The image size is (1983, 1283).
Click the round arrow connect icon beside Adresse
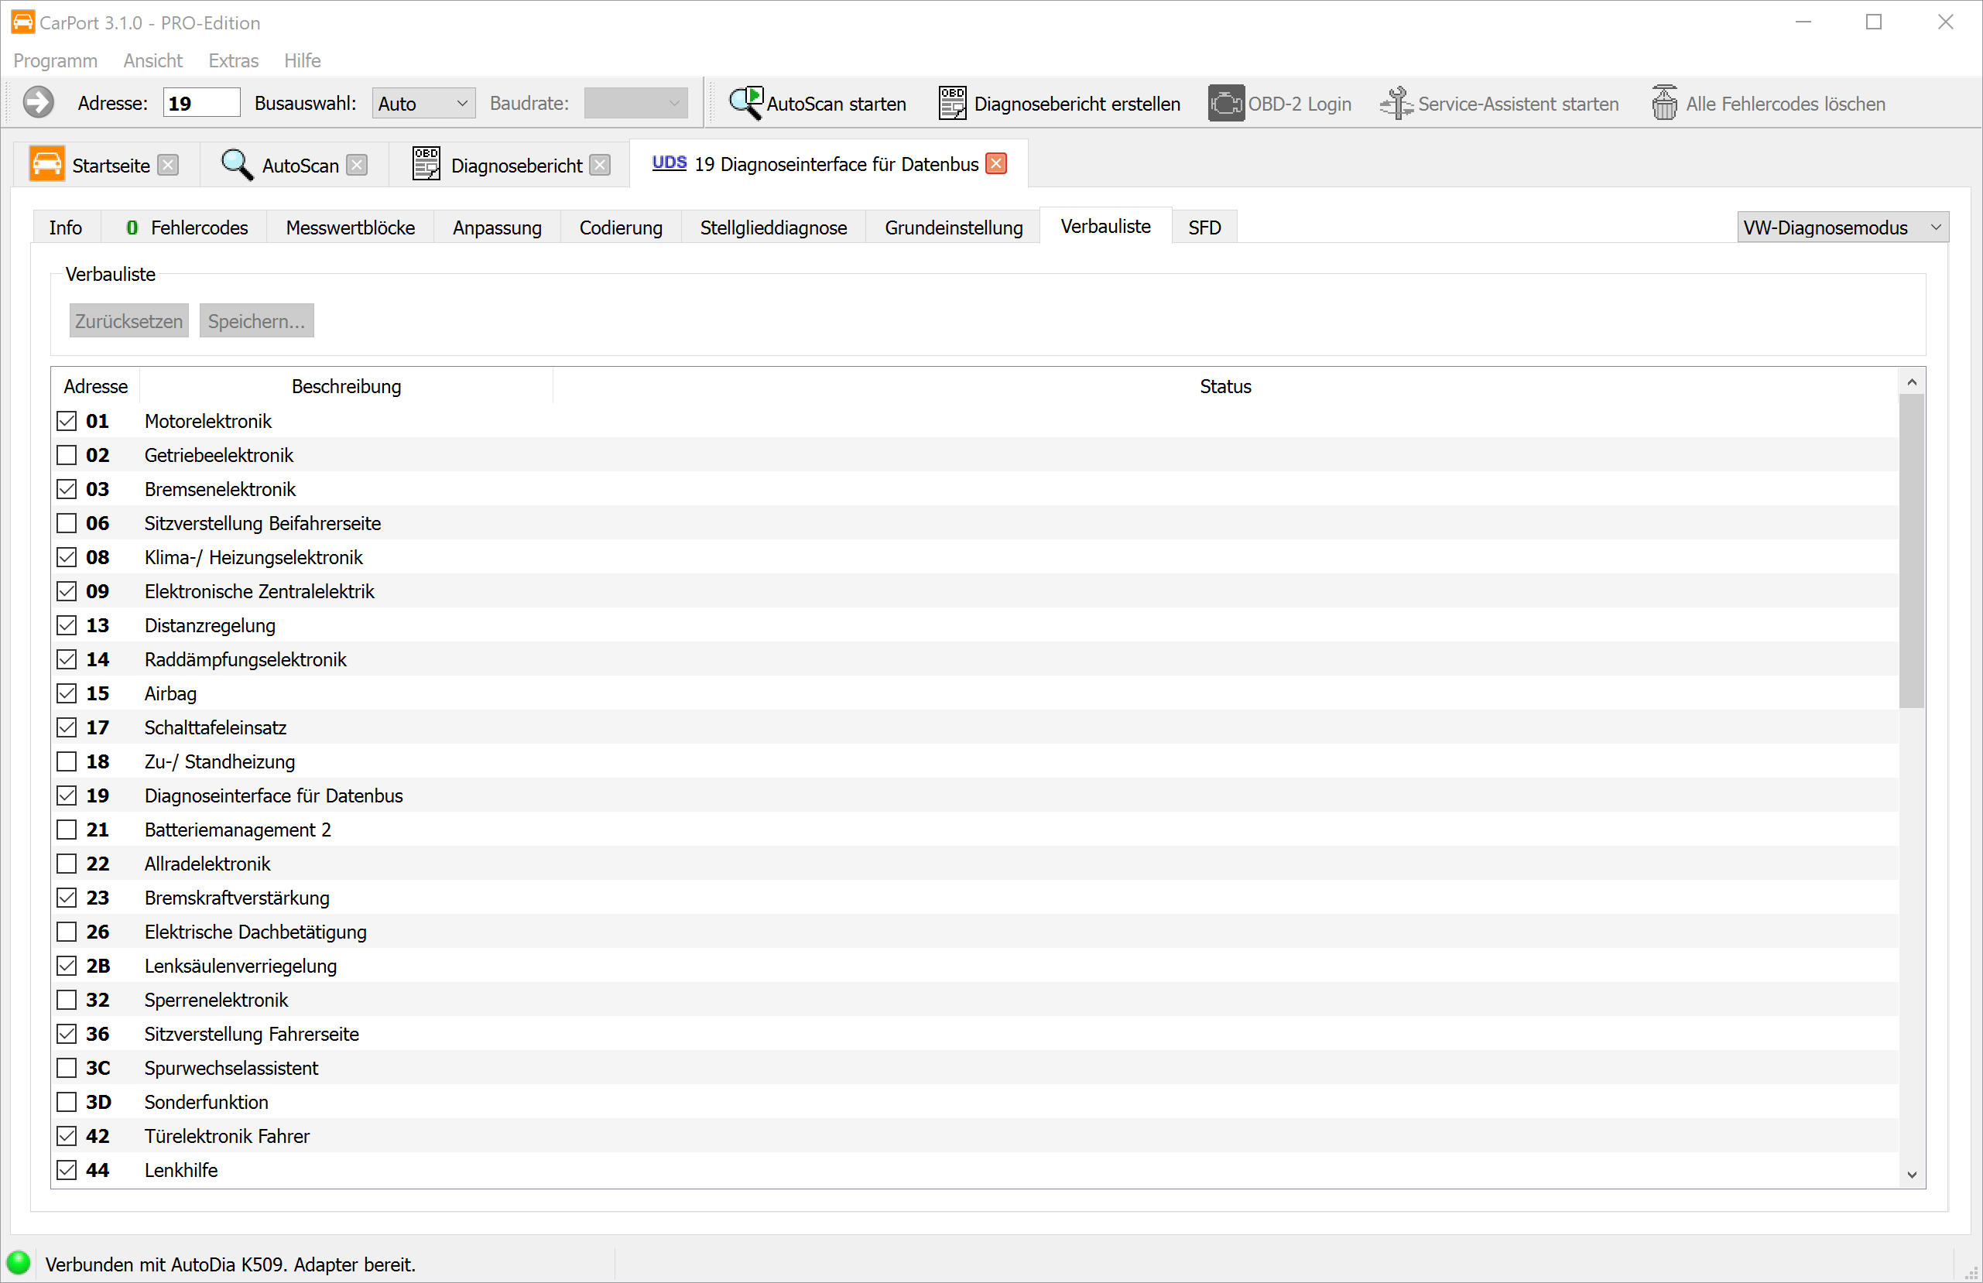coord(39,104)
